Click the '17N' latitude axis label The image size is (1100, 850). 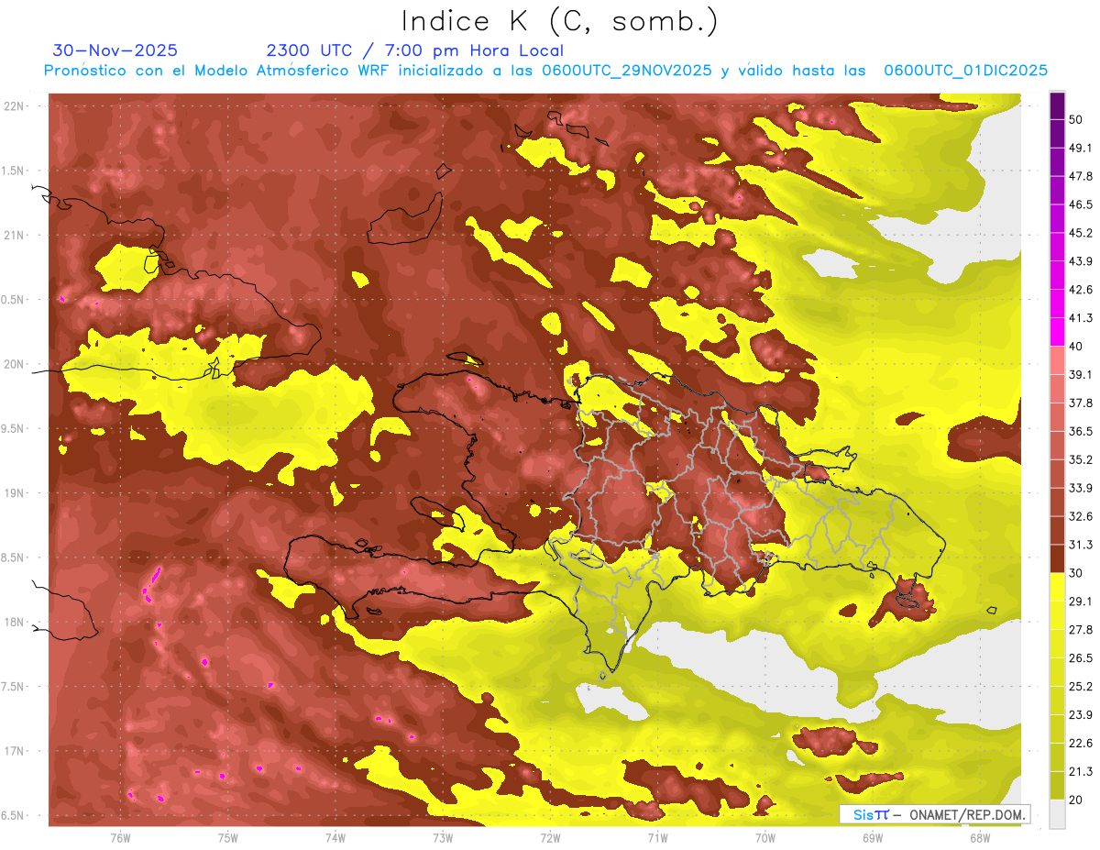click(x=14, y=752)
